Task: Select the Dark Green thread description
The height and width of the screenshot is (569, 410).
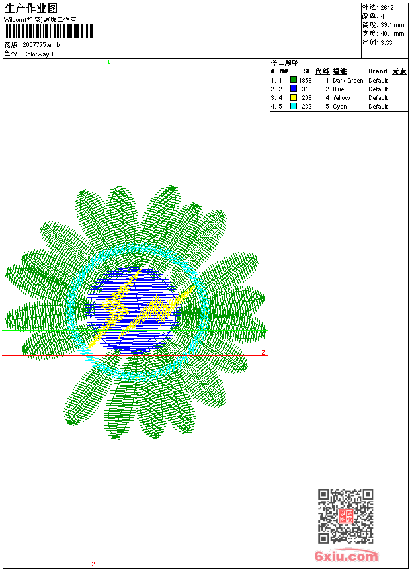Action: 348,80
